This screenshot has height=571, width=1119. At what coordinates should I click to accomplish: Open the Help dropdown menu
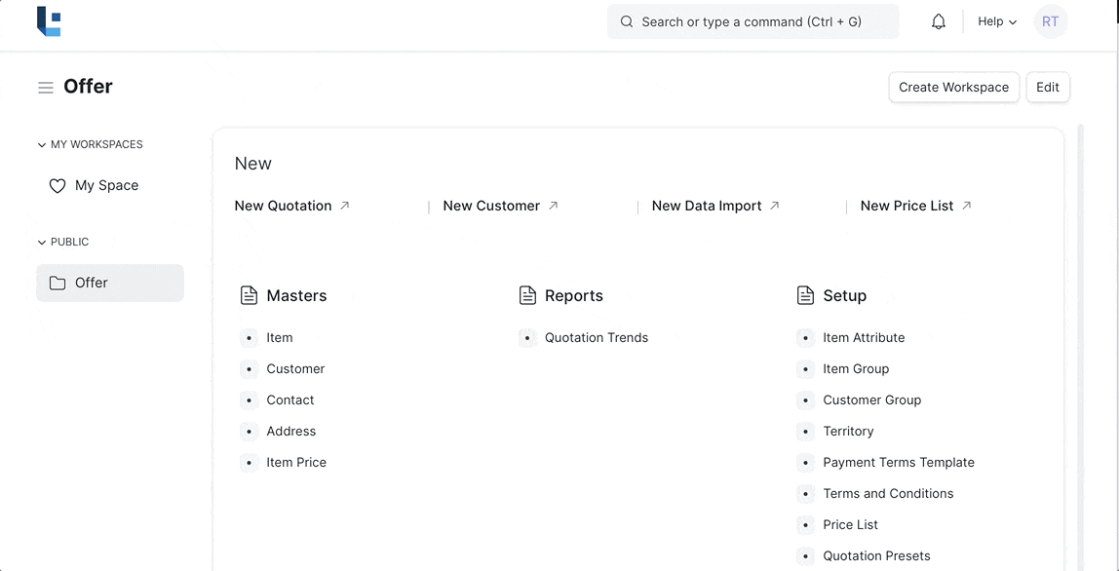pos(996,21)
